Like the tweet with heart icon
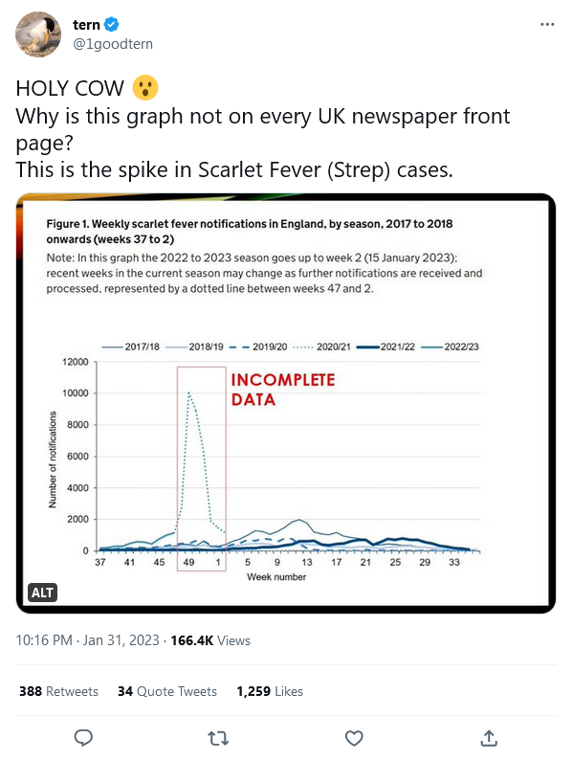The width and height of the screenshot is (572, 761). pos(354,738)
